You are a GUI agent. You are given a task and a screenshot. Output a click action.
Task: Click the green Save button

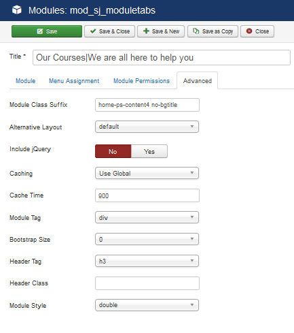click(47, 31)
